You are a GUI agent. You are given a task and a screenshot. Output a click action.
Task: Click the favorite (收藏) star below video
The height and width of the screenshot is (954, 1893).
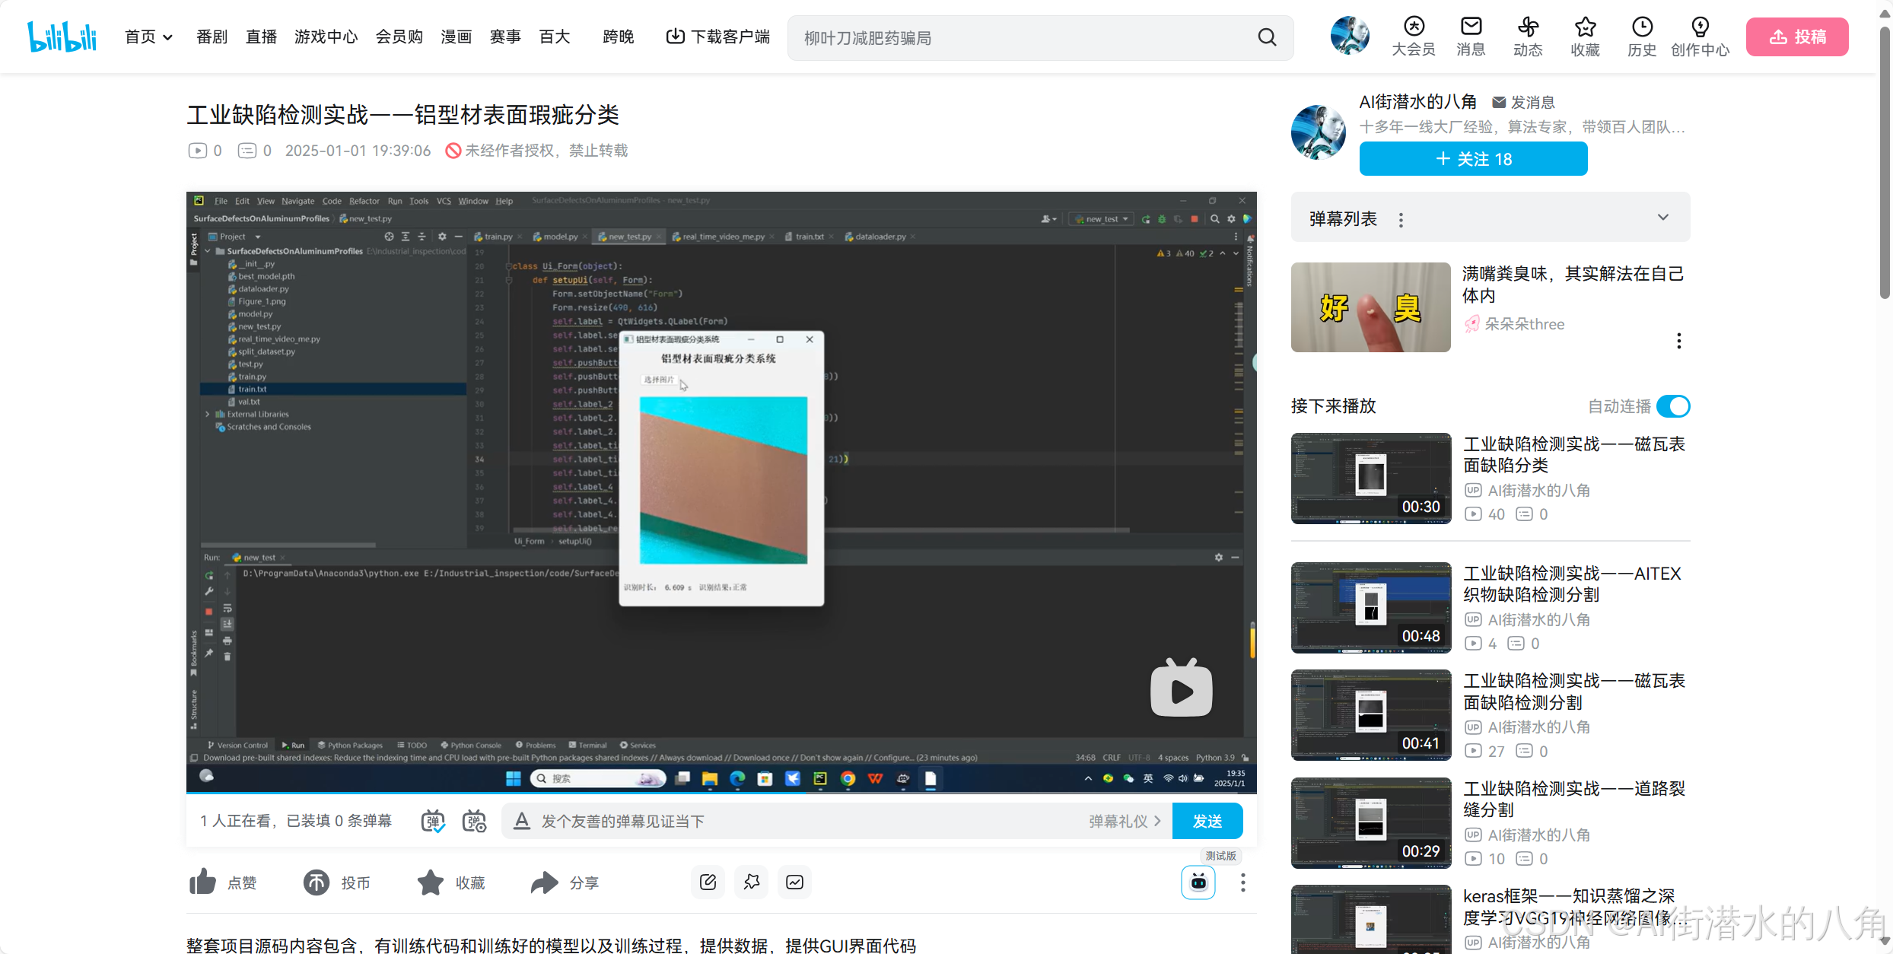pyautogui.click(x=431, y=882)
